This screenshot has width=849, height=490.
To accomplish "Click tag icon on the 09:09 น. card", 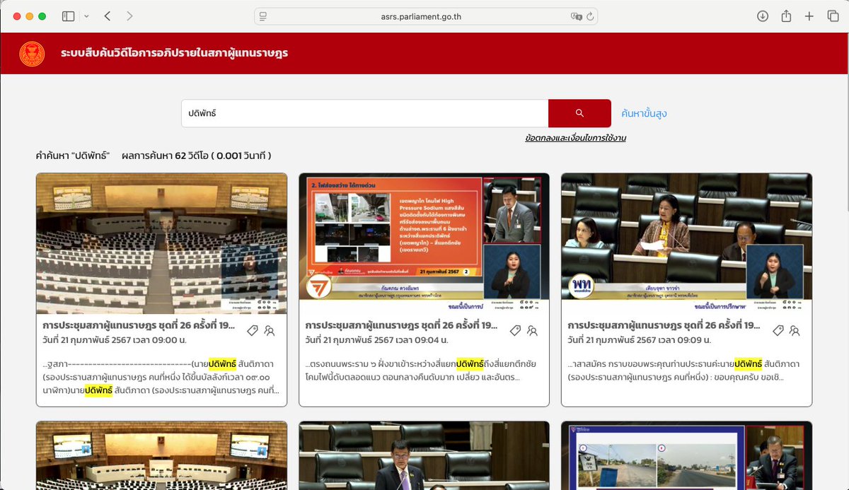I will pos(778,330).
